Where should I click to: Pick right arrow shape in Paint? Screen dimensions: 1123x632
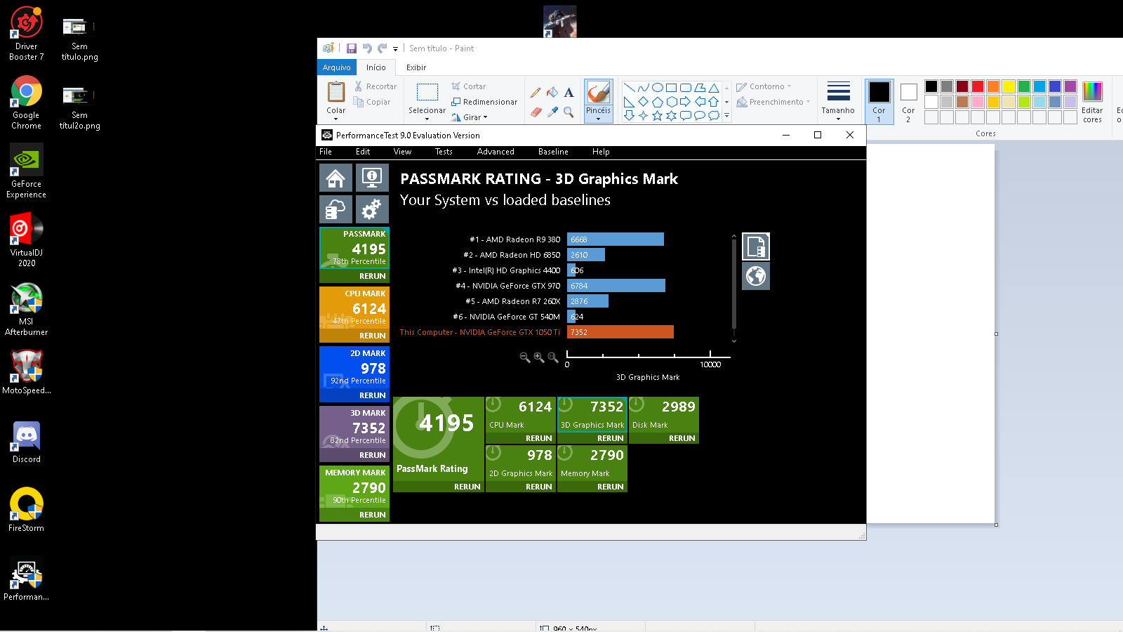tap(685, 102)
